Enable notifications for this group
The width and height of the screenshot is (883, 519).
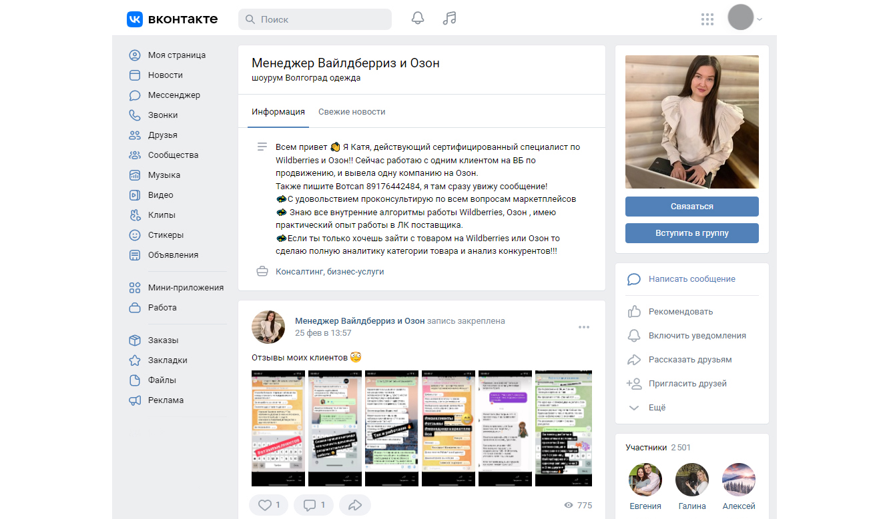tap(697, 336)
